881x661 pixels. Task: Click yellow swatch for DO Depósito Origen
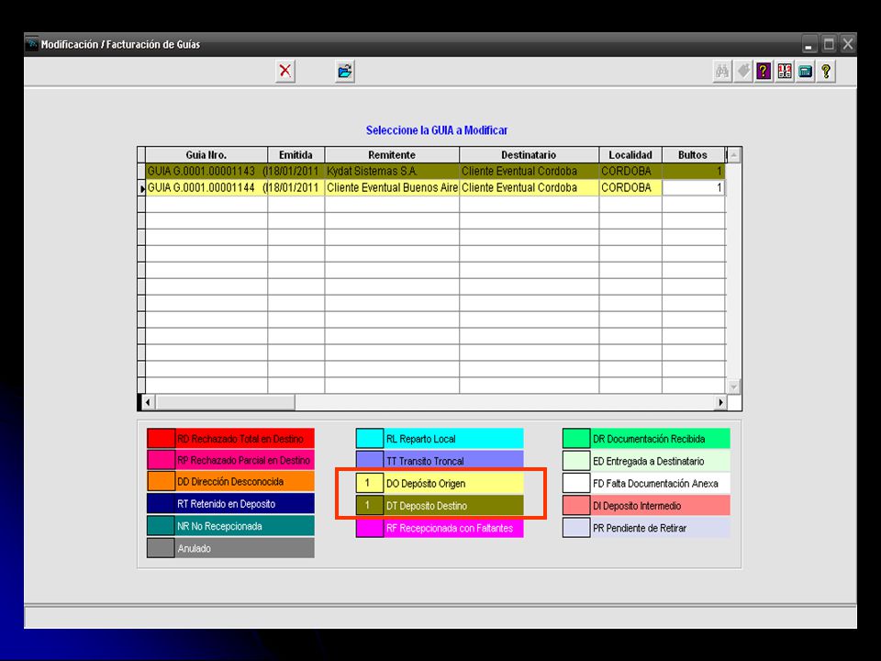pyautogui.click(x=370, y=483)
